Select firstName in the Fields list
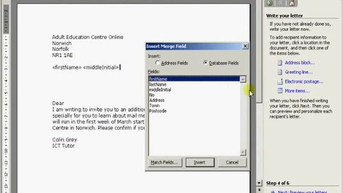The image size is (343, 193). click(194, 79)
